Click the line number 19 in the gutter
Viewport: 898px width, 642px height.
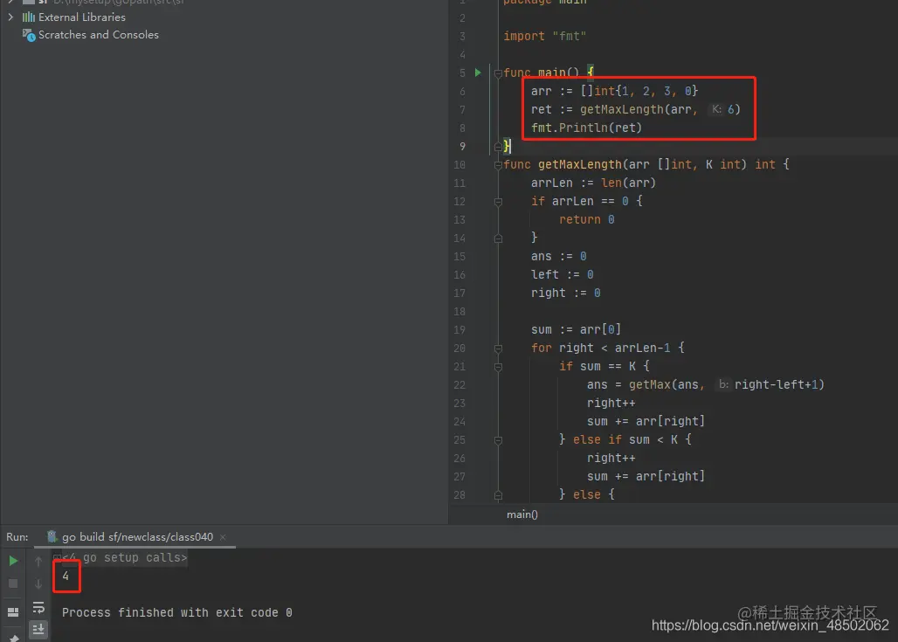click(459, 330)
